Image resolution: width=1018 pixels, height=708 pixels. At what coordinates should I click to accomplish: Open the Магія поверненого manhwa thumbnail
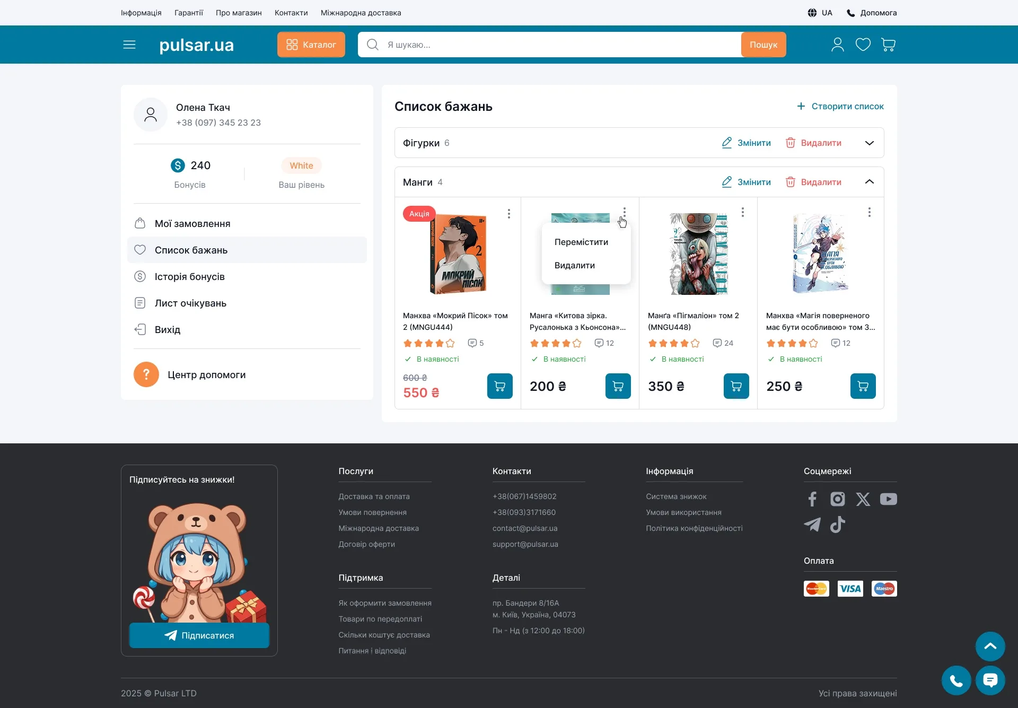(820, 254)
